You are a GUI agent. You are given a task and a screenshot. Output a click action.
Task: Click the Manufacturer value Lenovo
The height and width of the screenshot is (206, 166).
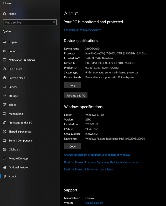coord(89,198)
